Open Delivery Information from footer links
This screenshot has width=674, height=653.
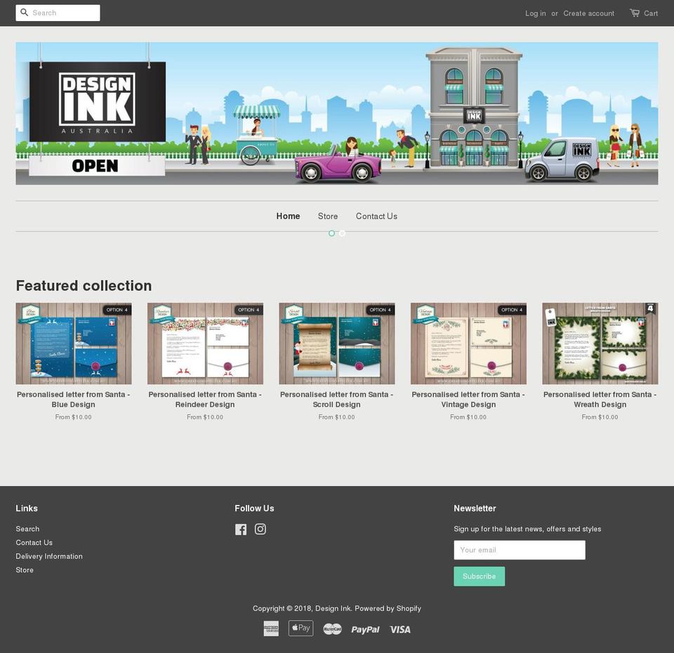coord(49,555)
